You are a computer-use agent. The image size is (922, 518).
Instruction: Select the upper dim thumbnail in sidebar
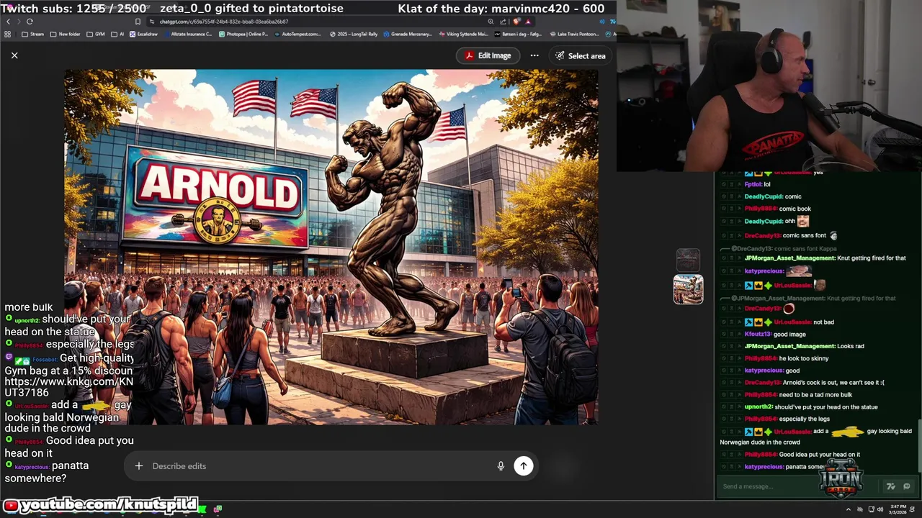pos(688,260)
